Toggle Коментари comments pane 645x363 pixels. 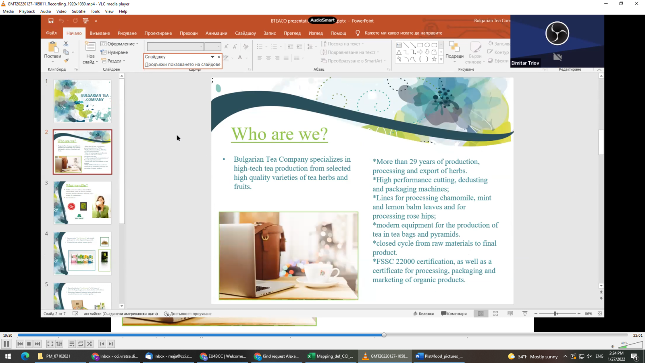[454, 313]
